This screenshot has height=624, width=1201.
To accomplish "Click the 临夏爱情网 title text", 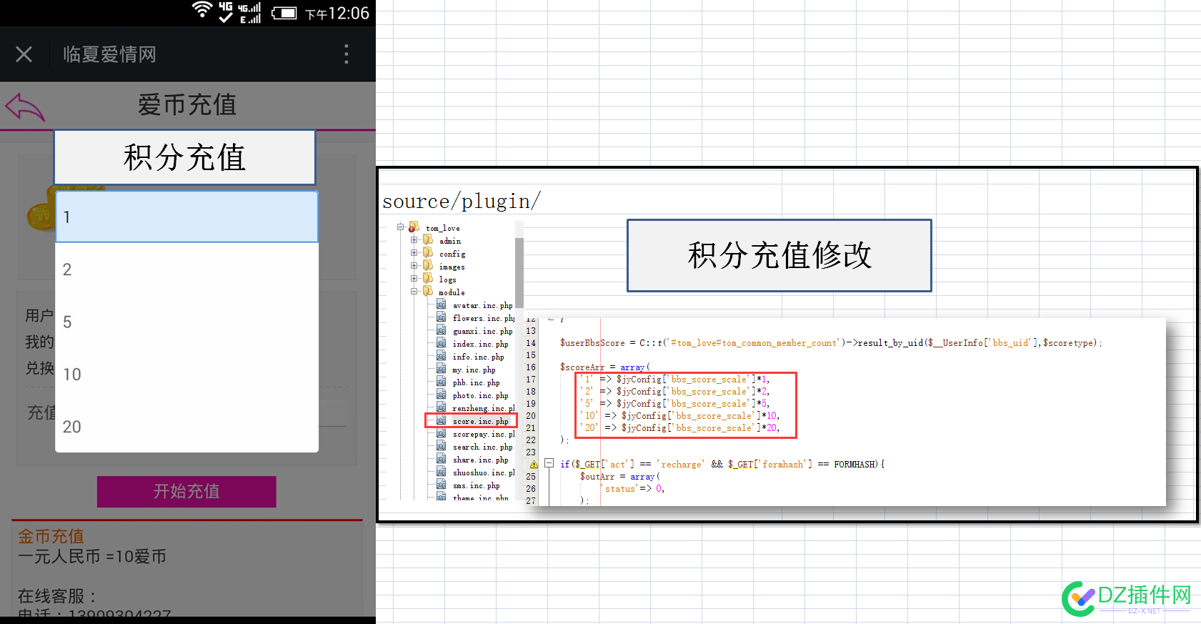I will [109, 54].
